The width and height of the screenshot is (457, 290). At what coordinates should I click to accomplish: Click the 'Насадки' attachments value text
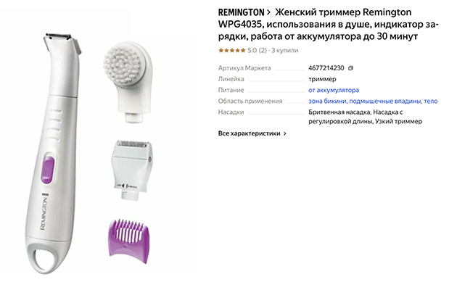(x=365, y=117)
